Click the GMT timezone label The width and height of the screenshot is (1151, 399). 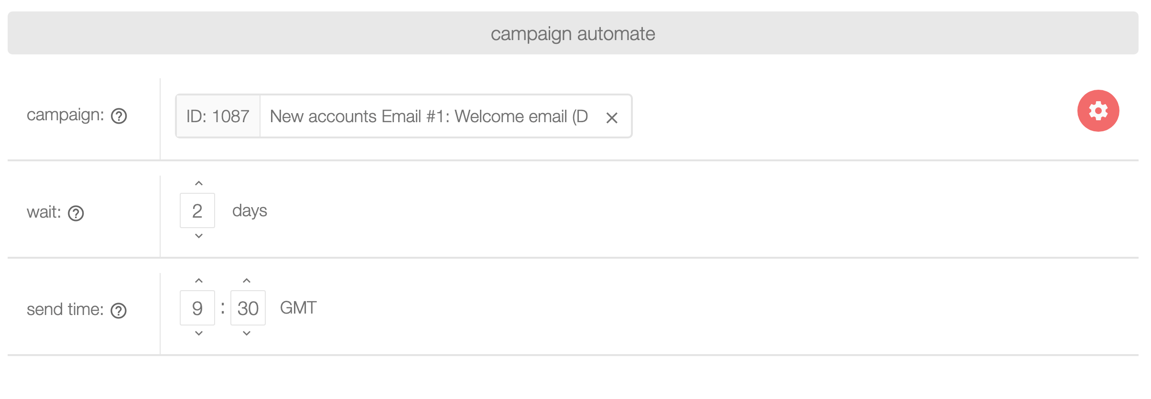[x=298, y=308]
